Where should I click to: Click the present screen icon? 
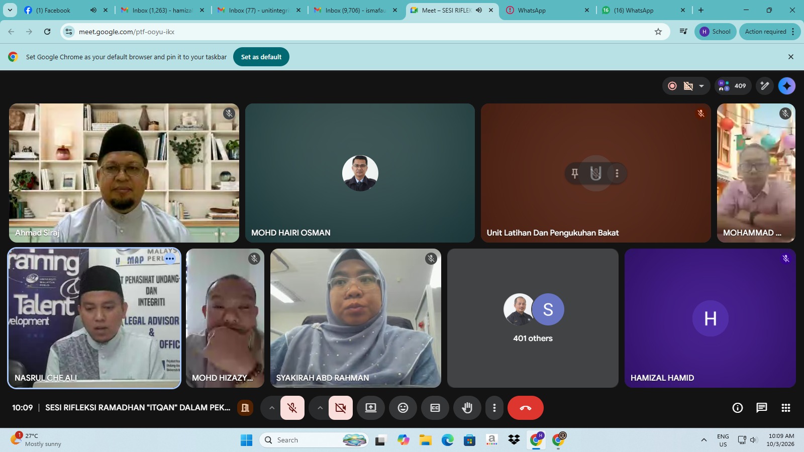[371, 408]
